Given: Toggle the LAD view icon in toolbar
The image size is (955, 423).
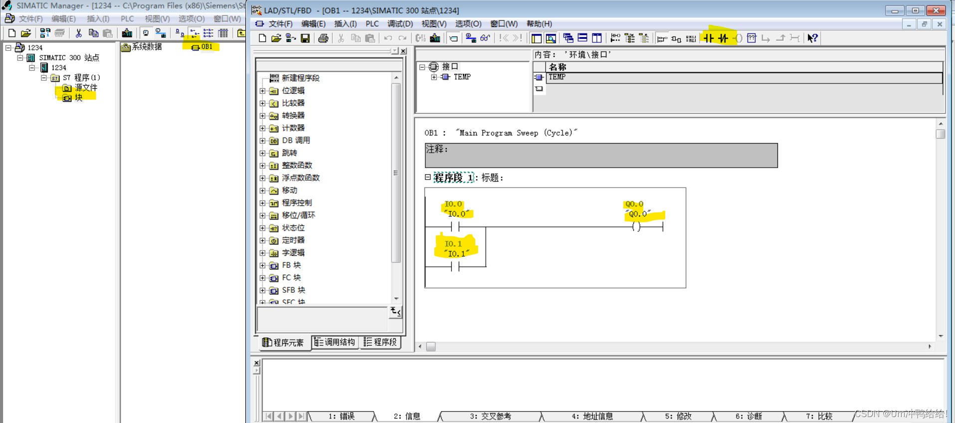Looking at the screenshot, I should (662, 38).
